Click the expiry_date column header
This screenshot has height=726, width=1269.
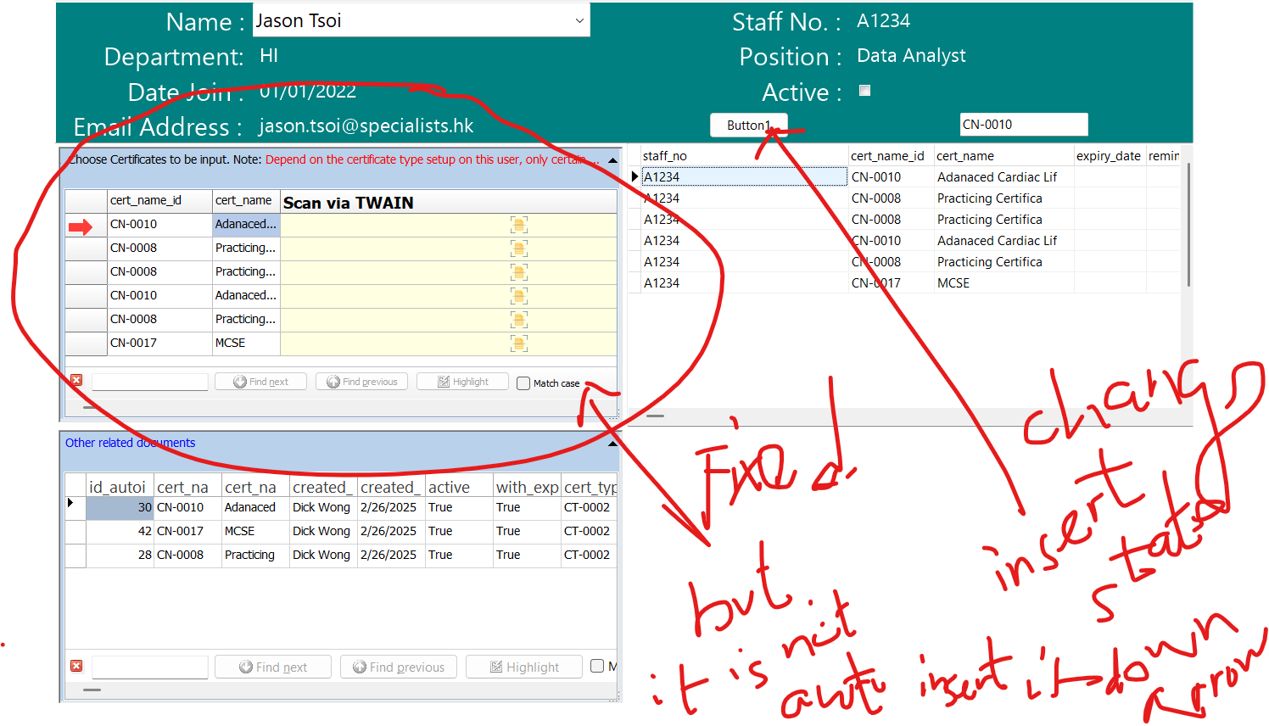[1110, 156]
